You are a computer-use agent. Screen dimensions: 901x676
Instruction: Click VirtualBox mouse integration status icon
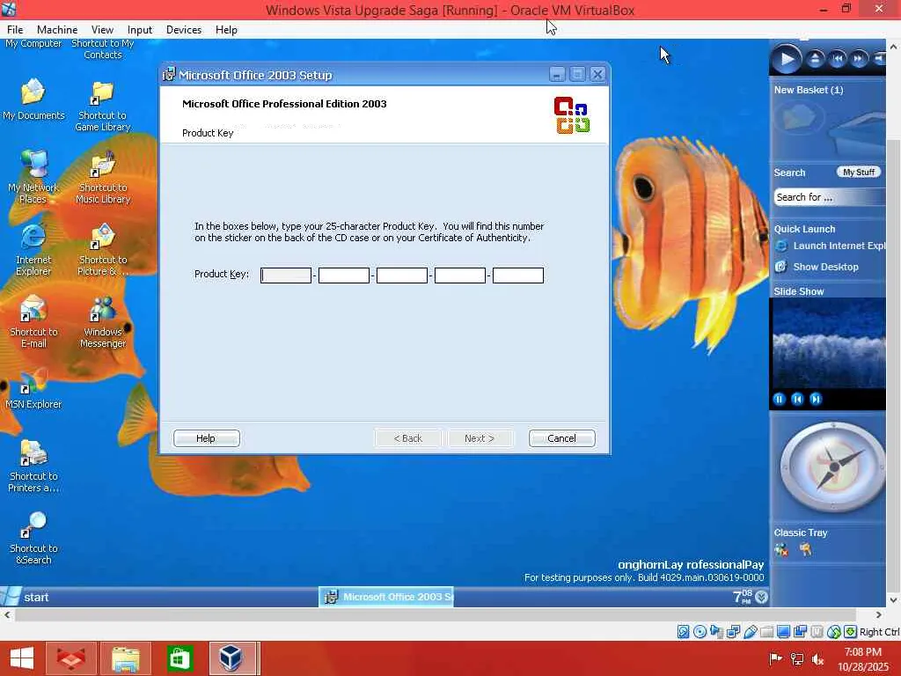[x=834, y=632]
